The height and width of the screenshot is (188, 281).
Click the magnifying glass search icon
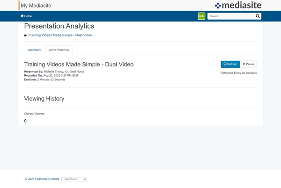[258, 16]
